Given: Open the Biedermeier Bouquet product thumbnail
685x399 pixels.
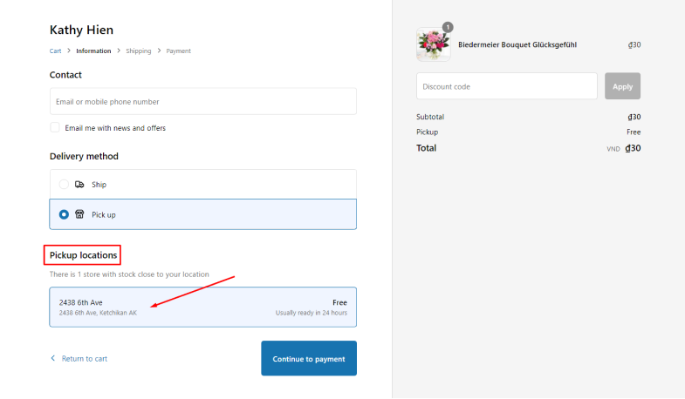Looking at the screenshot, I should [434, 44].
